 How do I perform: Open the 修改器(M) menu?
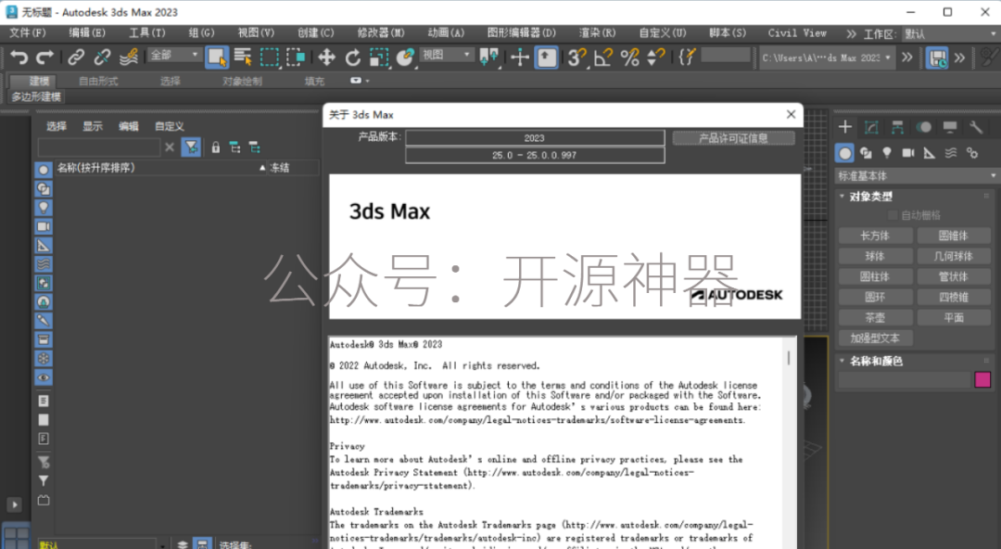[381, 33]
